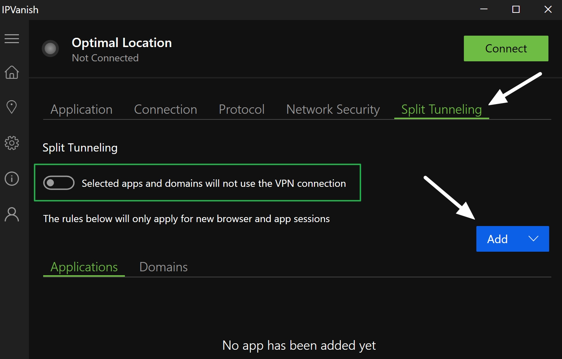Switch to the Application settings tab
This screenshot has width=562, height=359.
tap(81, 109)
